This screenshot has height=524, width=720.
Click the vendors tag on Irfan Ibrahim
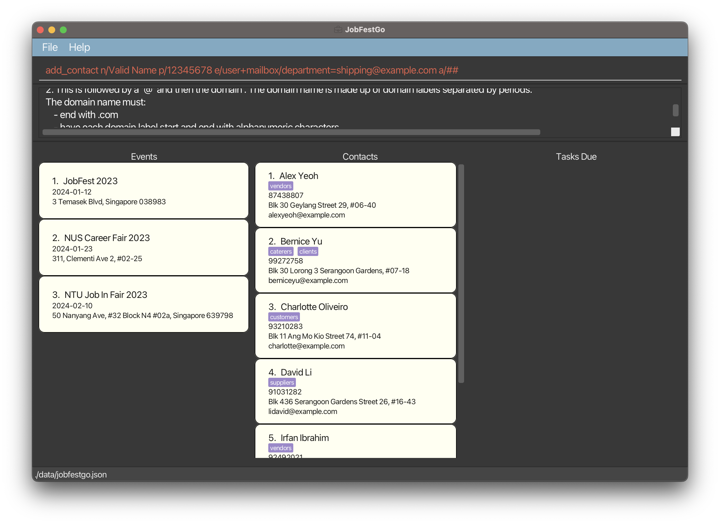[280, 448]
